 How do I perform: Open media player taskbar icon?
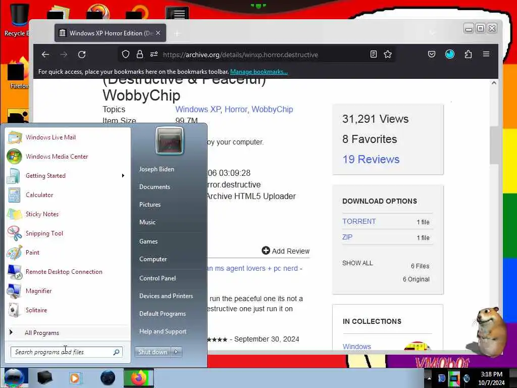[x=76, y=378]
